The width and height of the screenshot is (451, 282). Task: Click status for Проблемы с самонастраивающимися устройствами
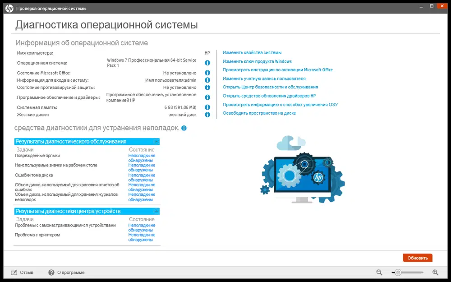point(142,227)
